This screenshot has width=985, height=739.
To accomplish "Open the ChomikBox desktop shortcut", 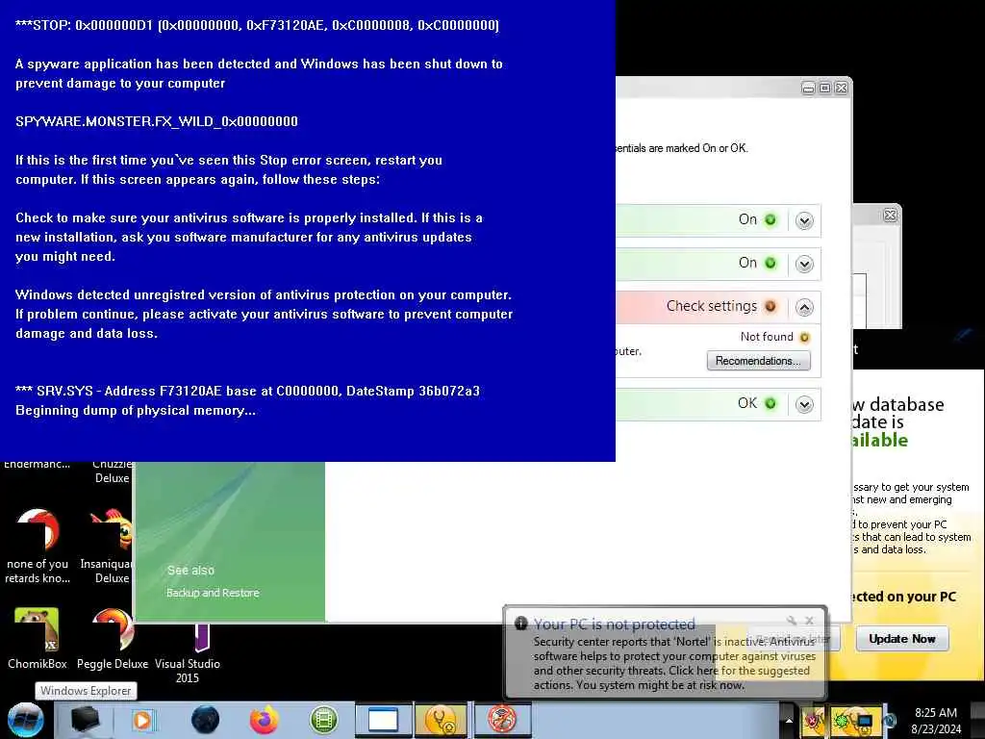I will (x=38, y=637).
